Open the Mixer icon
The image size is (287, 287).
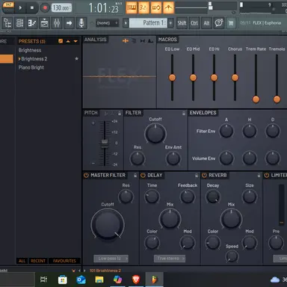57,23
